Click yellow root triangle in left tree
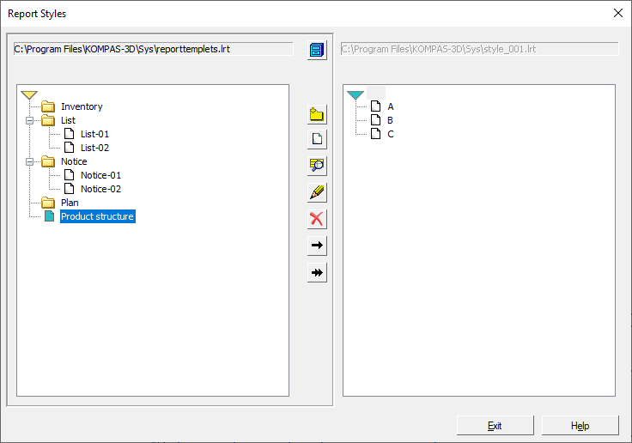 tap(29, 94)
